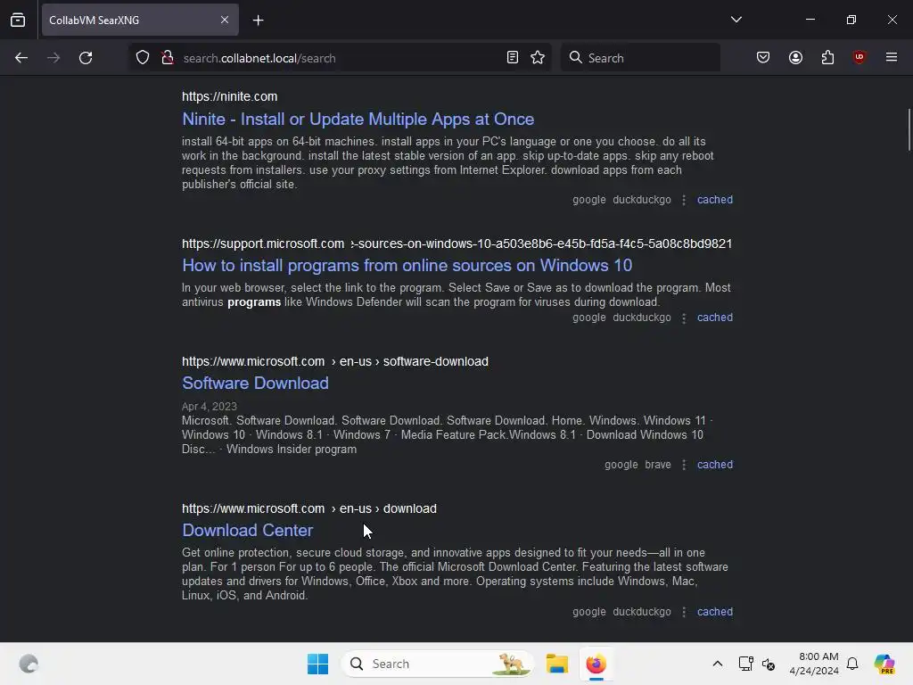Image resolution: width=913 pixels, height=685 pixels.
Task: Click 'google' label under the Ninite result
Action: coord(589,200)
